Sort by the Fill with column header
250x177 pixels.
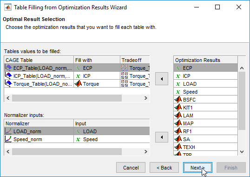[97, 60]
